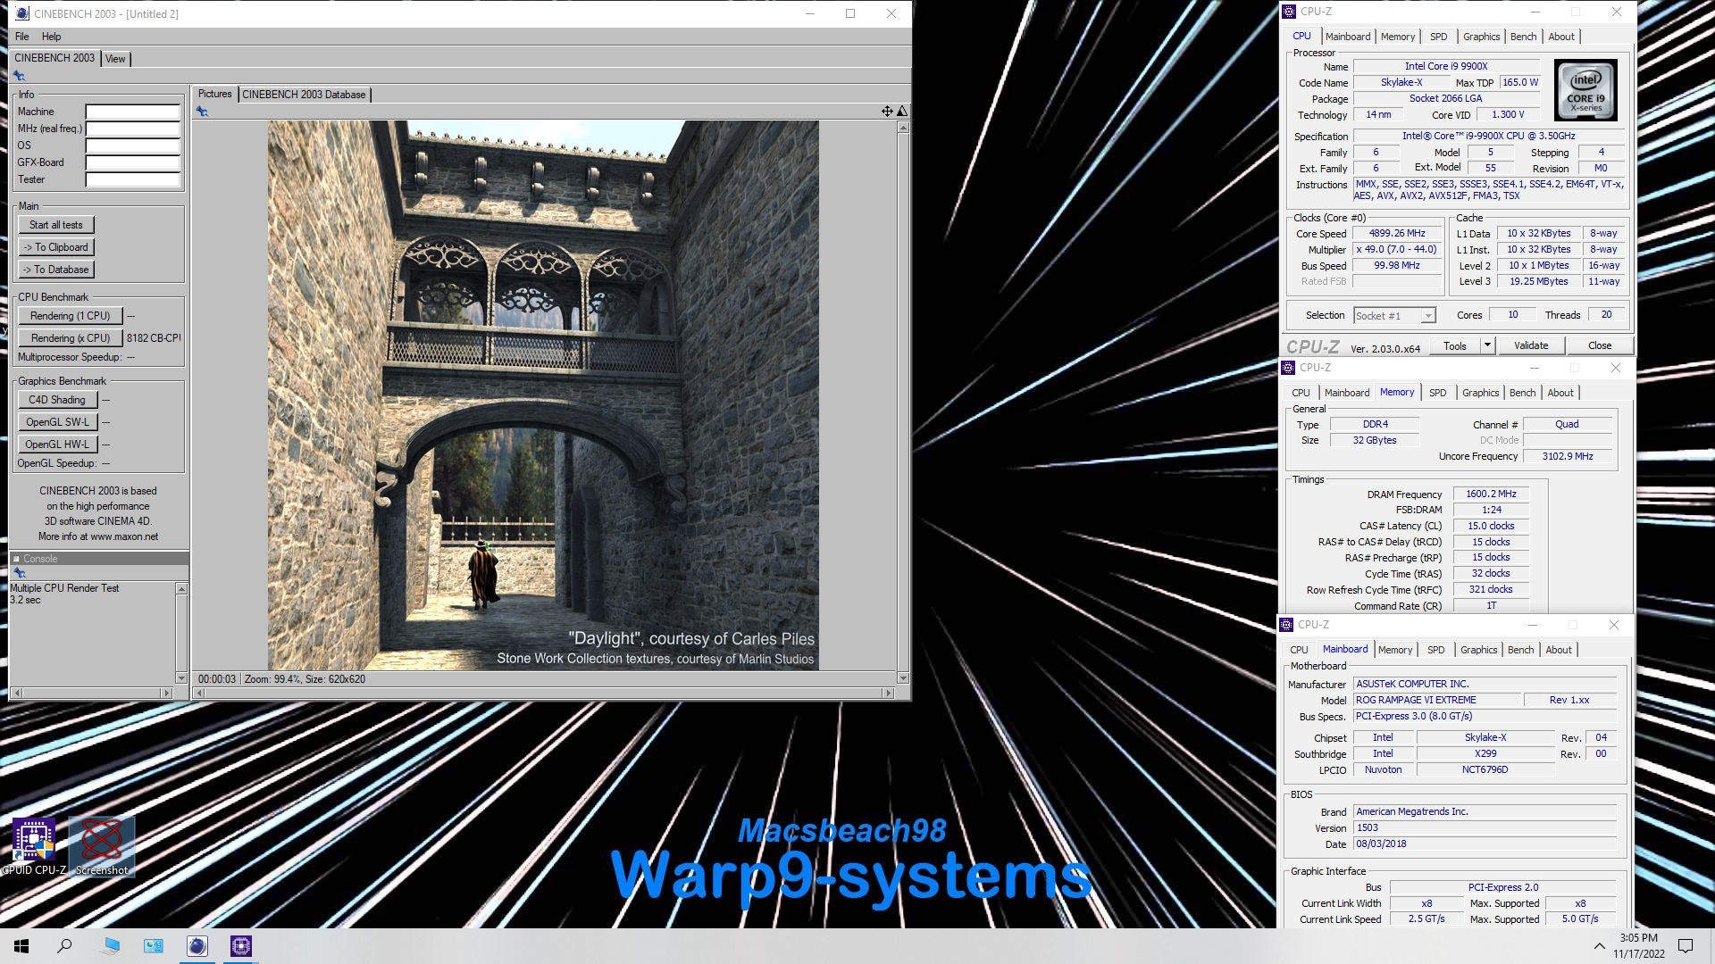Screen dimensions: 1715x964
Task: Open the CPUID CPU-Z desktop shortcut
Action: point(34,846)
